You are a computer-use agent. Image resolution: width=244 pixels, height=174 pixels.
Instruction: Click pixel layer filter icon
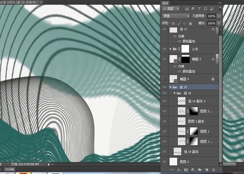(x=187, y=9)
